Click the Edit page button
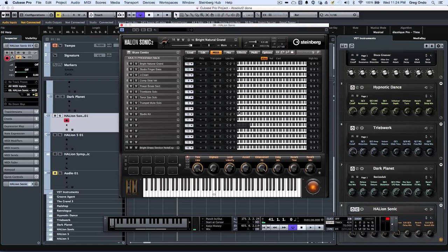This screenshot has width=448, height=252. coord(203,52)
